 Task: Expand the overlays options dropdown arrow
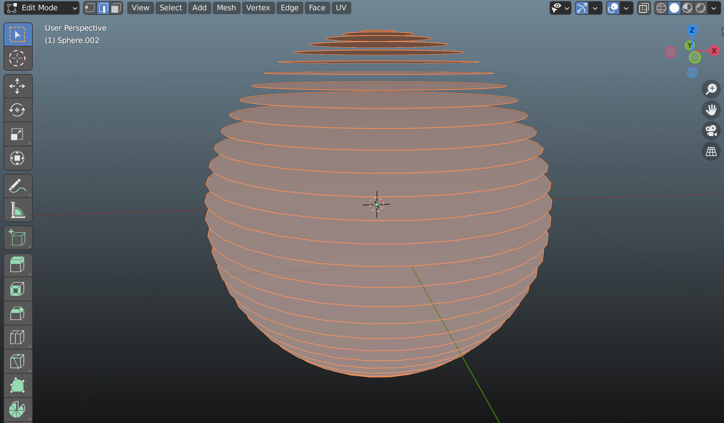(626, 8)
